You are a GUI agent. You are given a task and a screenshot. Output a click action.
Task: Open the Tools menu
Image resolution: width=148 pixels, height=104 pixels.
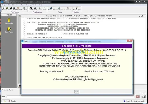[x=23, y=5]
